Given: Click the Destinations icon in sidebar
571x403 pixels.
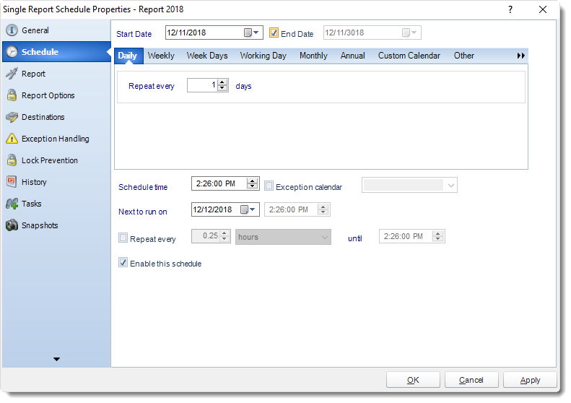Looking at the screenshot, I should (x=12, y=117).
